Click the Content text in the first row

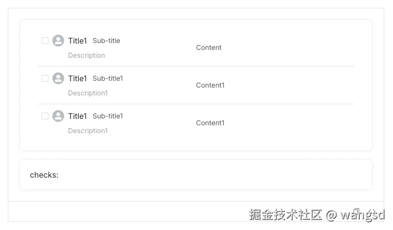(x=209, y=47)
